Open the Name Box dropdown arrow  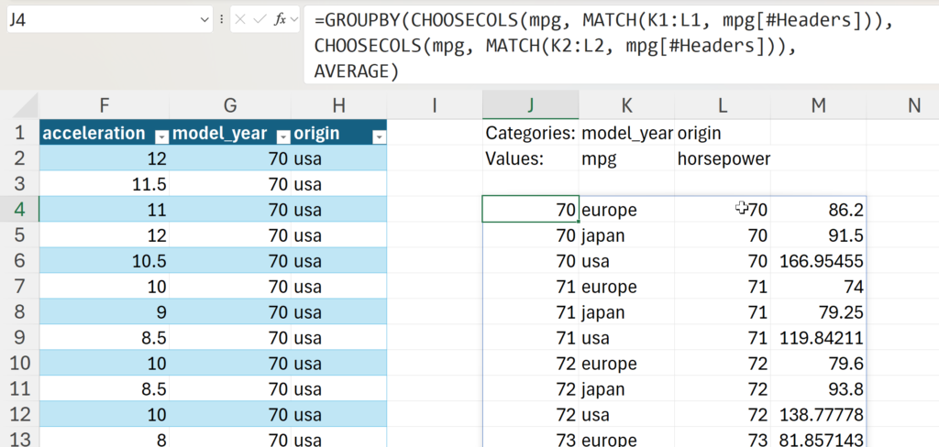[203, 19]
